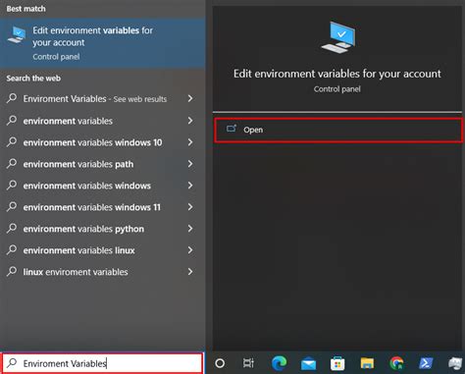The width and height of the screenshot is (465, 374).
Task: Click the partly visible last taskbar icon
Action: click(x=456, y=364)
